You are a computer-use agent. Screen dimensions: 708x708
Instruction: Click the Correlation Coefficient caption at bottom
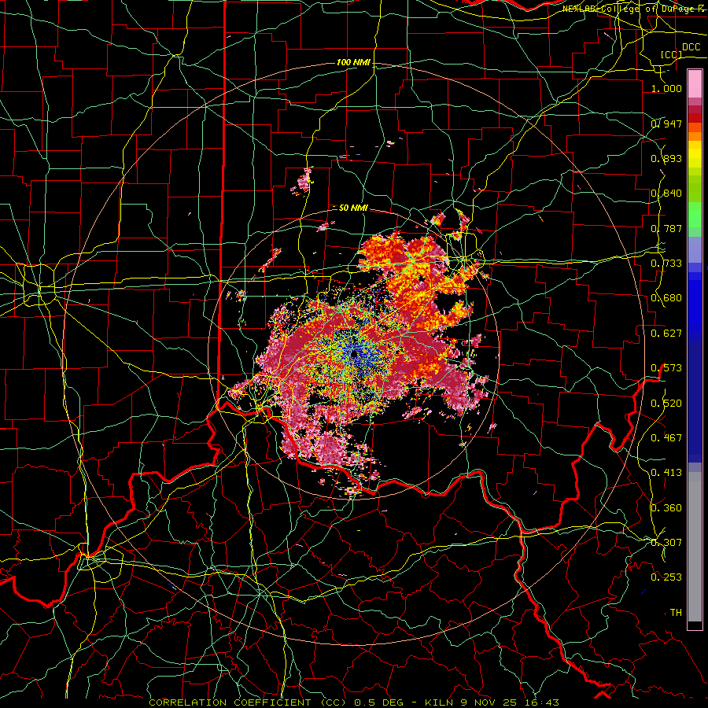[354, 702]
